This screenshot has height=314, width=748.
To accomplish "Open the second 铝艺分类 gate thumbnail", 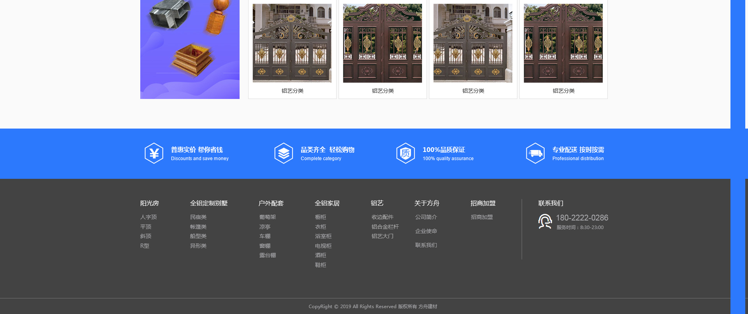I will point(383,43).
